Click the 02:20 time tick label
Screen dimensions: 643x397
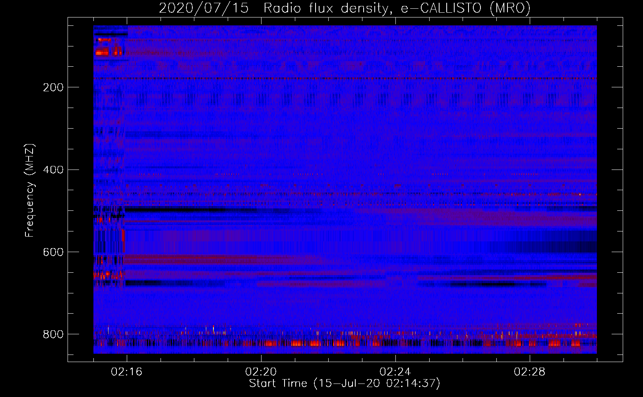(261, 372)
